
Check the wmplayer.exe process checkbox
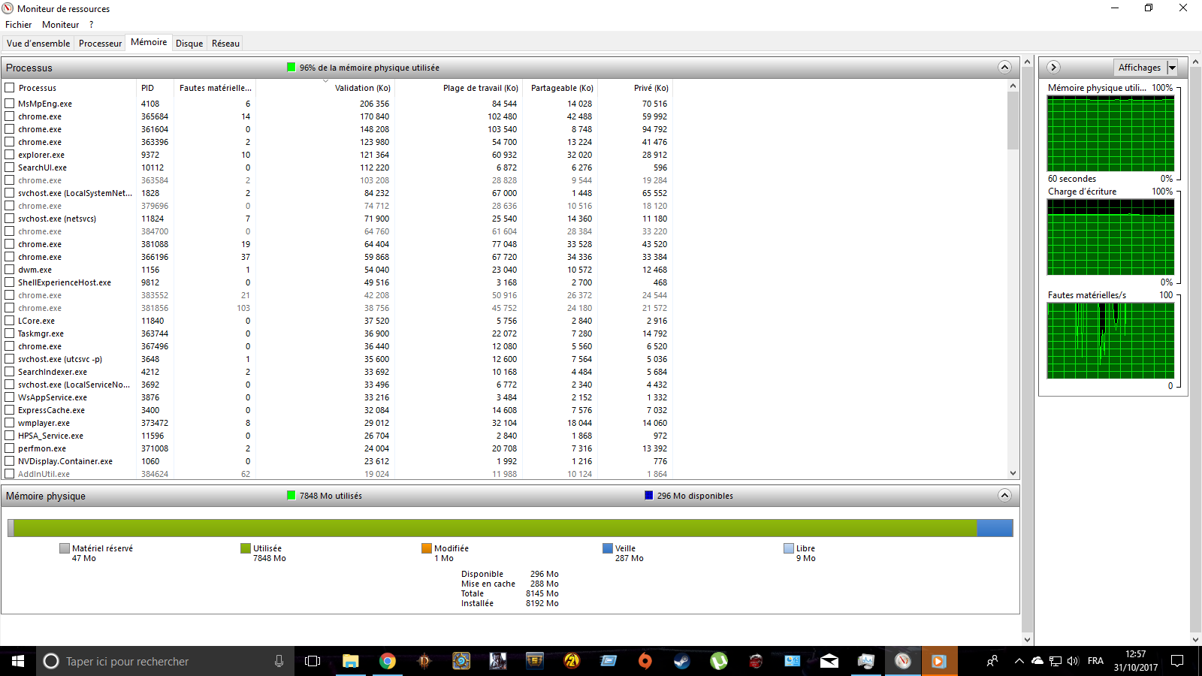tap(10, 423)
